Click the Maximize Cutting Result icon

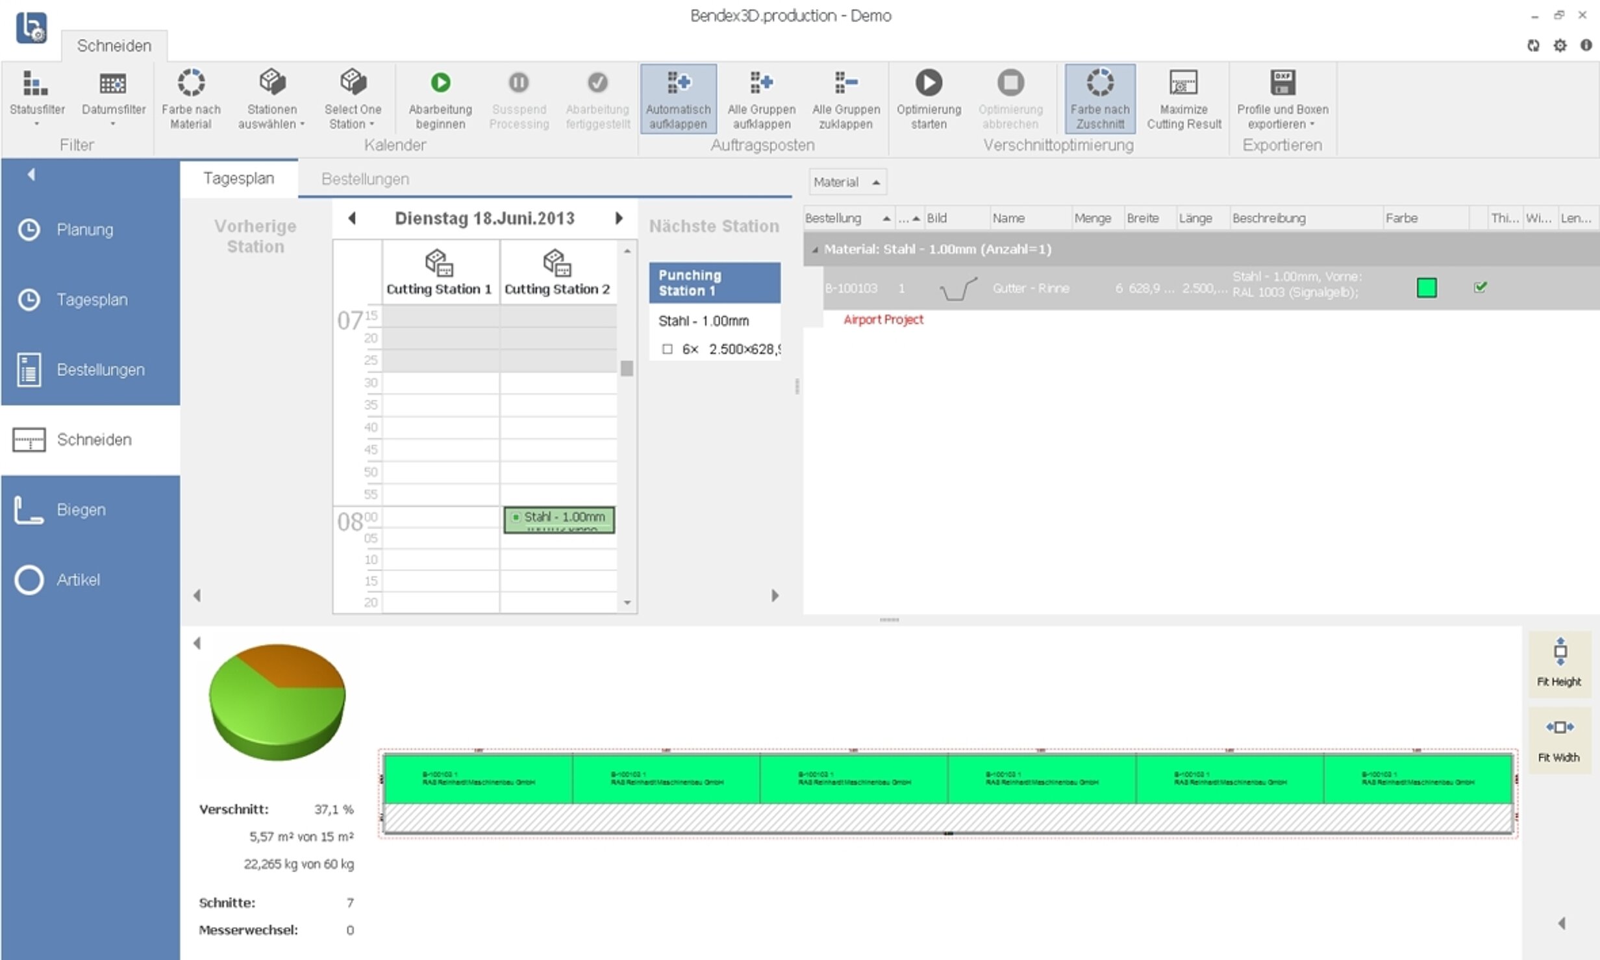pos(1183,83)
